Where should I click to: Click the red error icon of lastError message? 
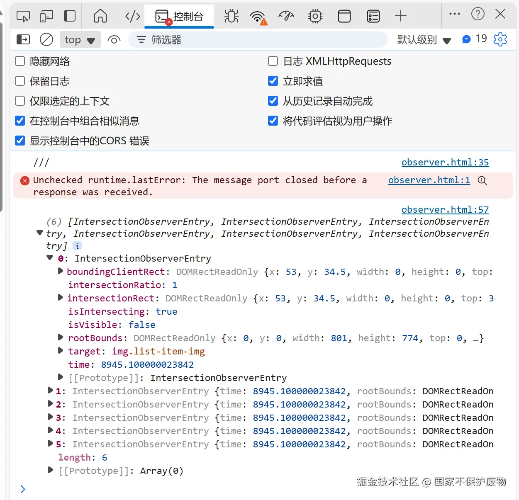[x=25, y=181]
